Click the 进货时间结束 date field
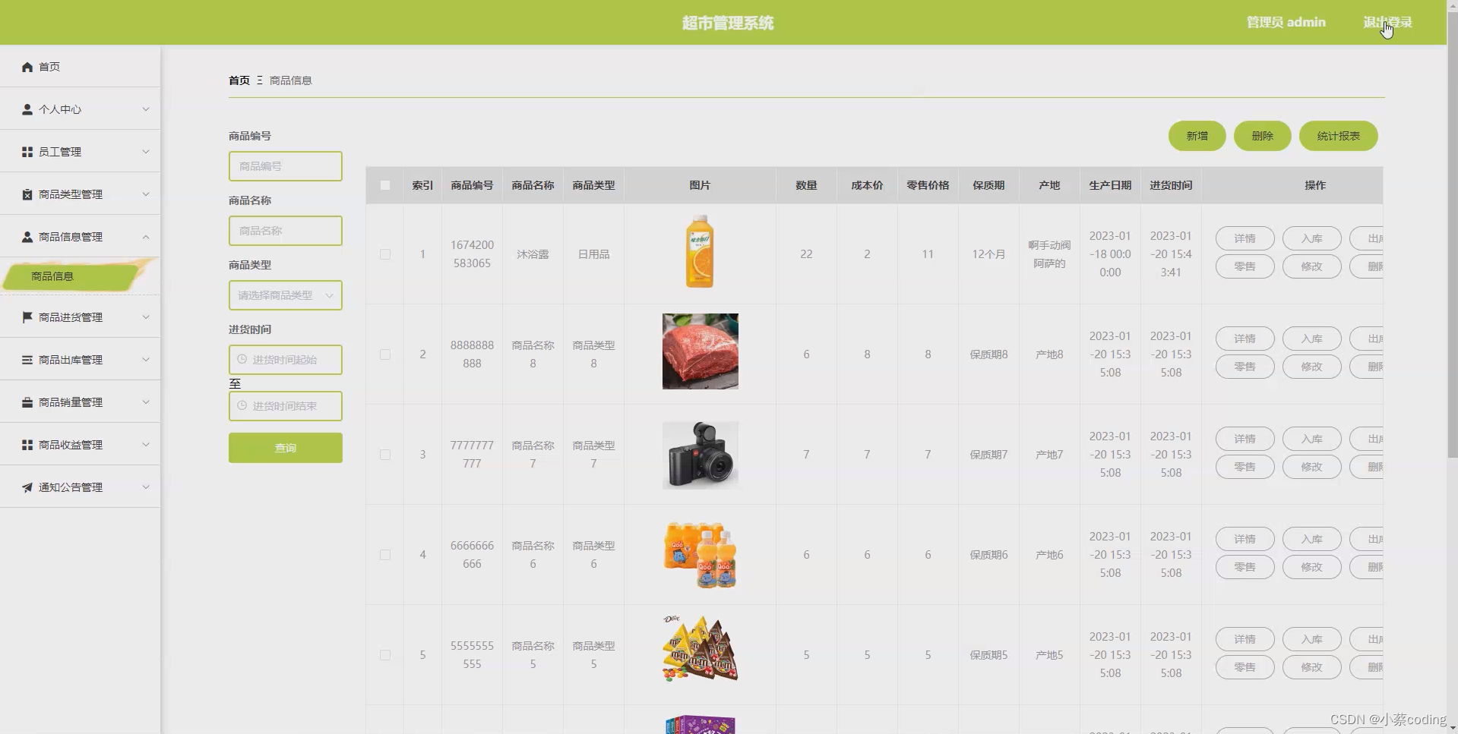Image resolution: width=1458 pixels, height=734 pixels. pos(286,406)
